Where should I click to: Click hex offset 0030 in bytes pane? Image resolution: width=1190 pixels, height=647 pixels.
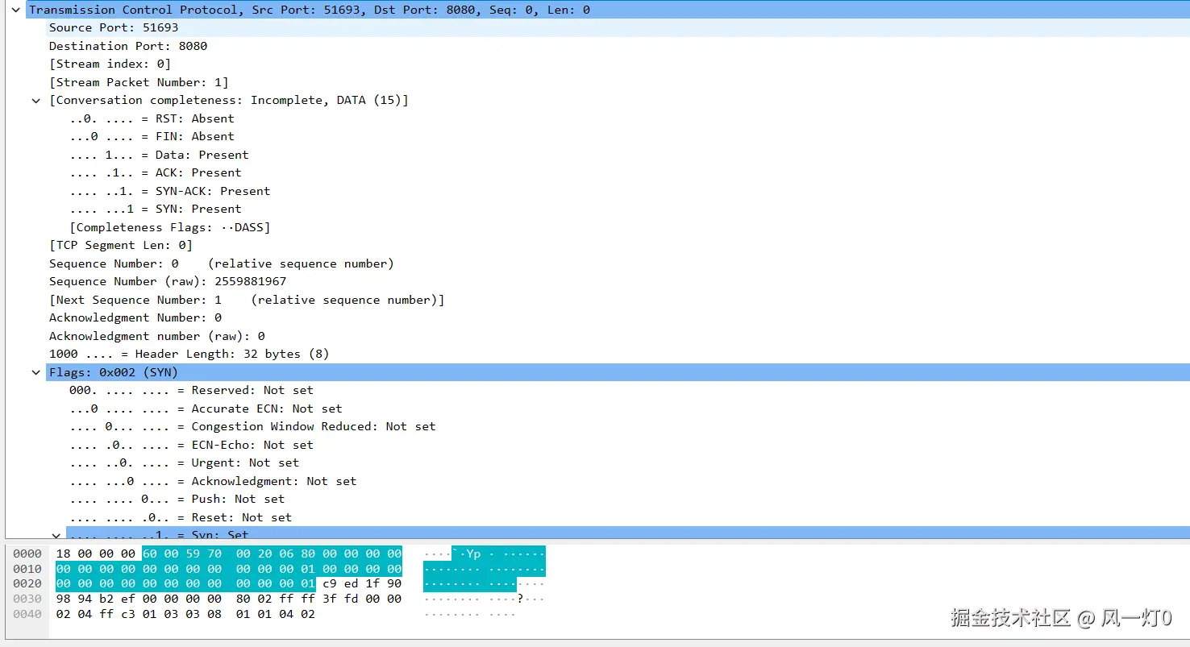point(27,599)
